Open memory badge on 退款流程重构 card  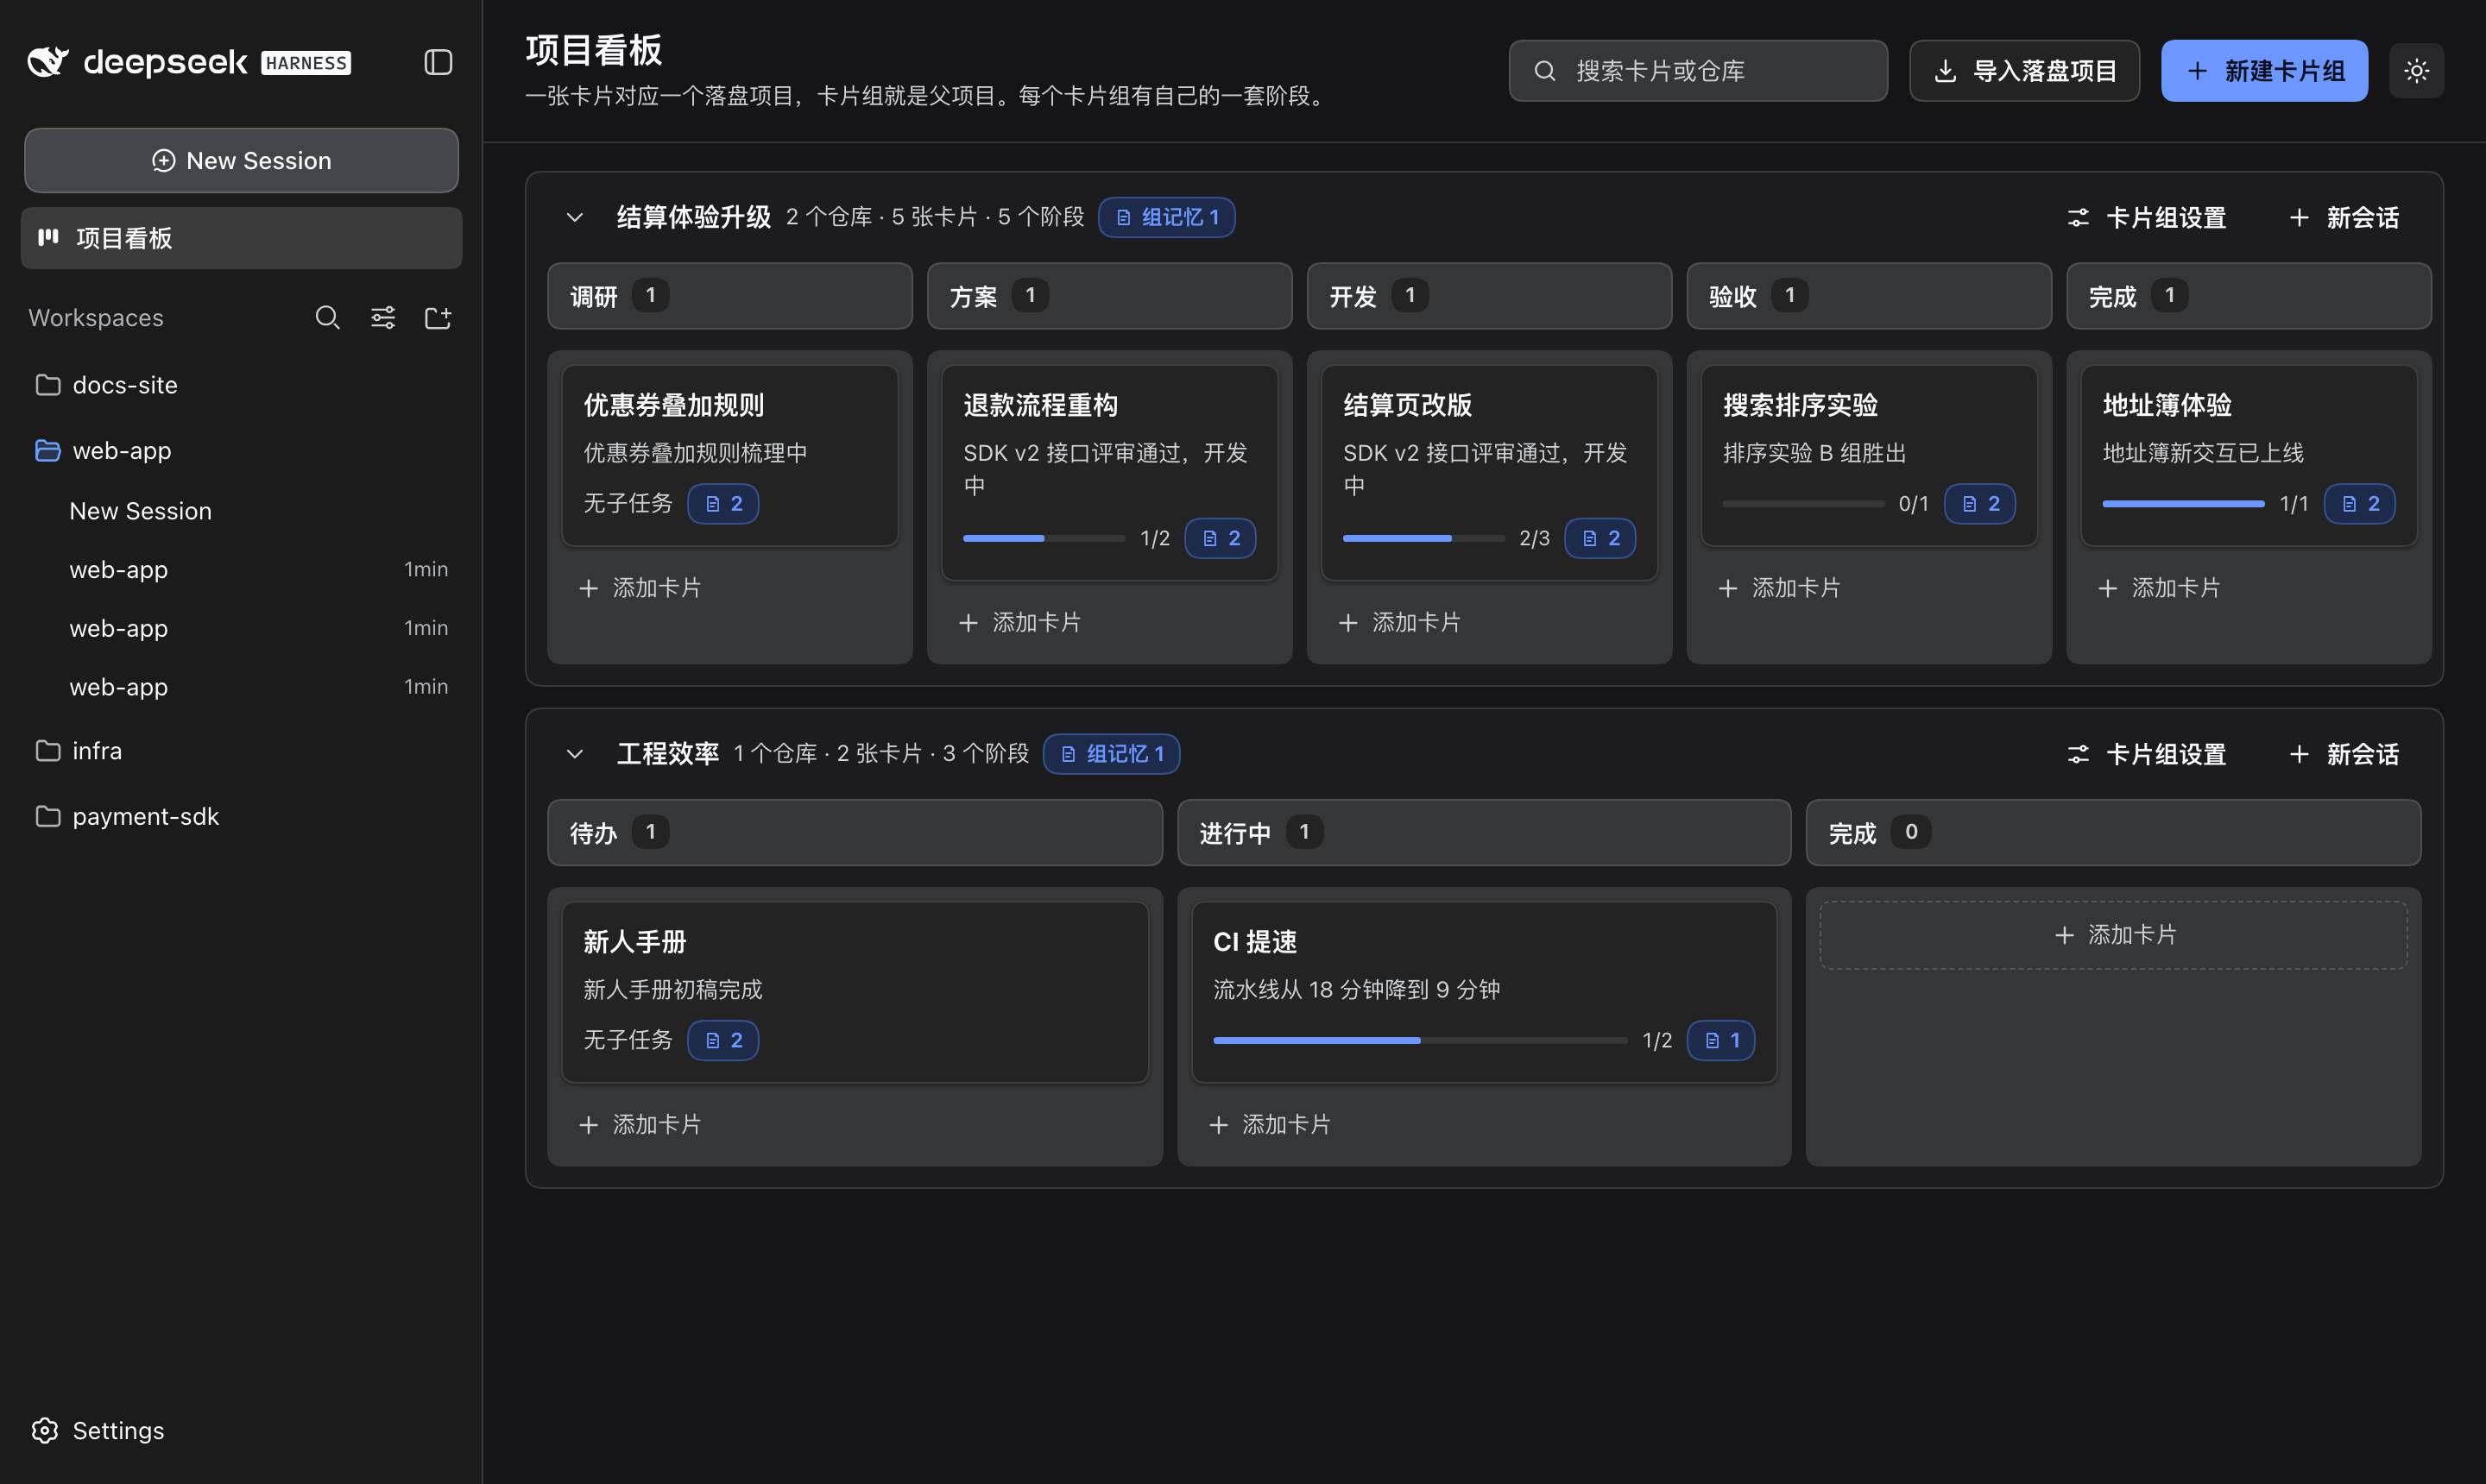pos(1220,538)
